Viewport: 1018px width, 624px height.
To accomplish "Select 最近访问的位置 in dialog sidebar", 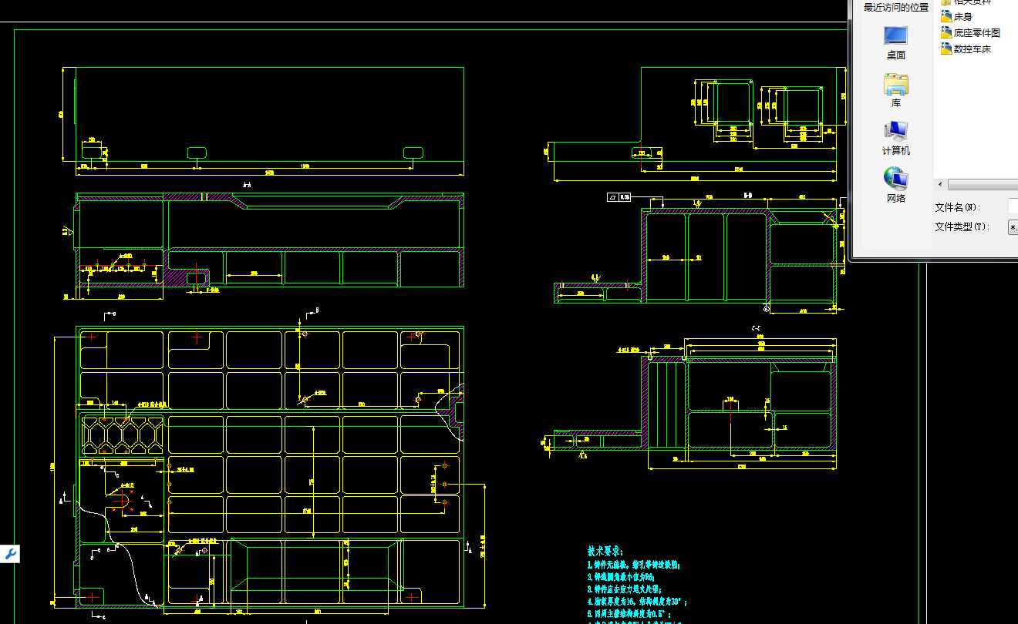I will (x=895, y=8).
